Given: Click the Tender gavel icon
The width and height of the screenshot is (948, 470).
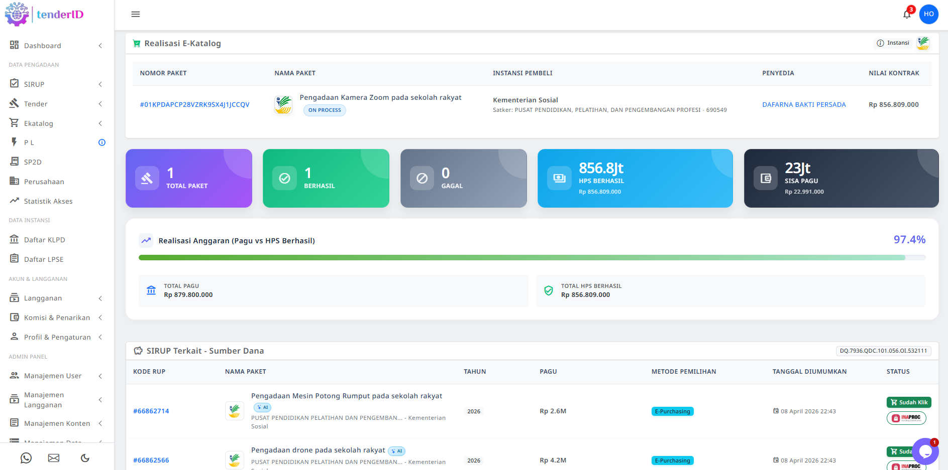Looking at the screenshot, I should click(14, 103).
